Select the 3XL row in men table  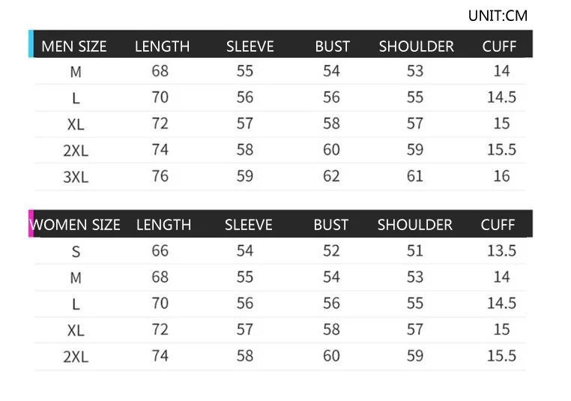coord(76,177)
